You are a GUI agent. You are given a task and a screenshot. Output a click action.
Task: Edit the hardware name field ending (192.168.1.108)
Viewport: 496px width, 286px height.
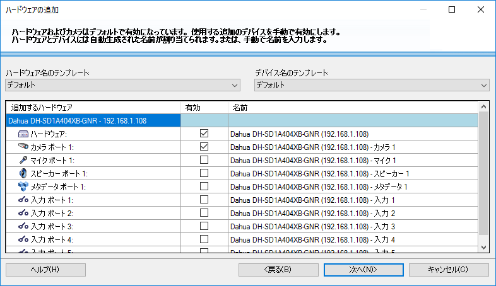353,134
